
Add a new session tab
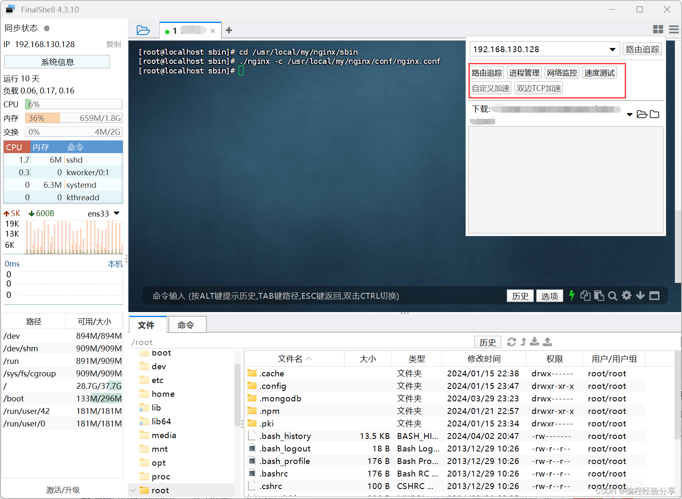coord(229,30)
